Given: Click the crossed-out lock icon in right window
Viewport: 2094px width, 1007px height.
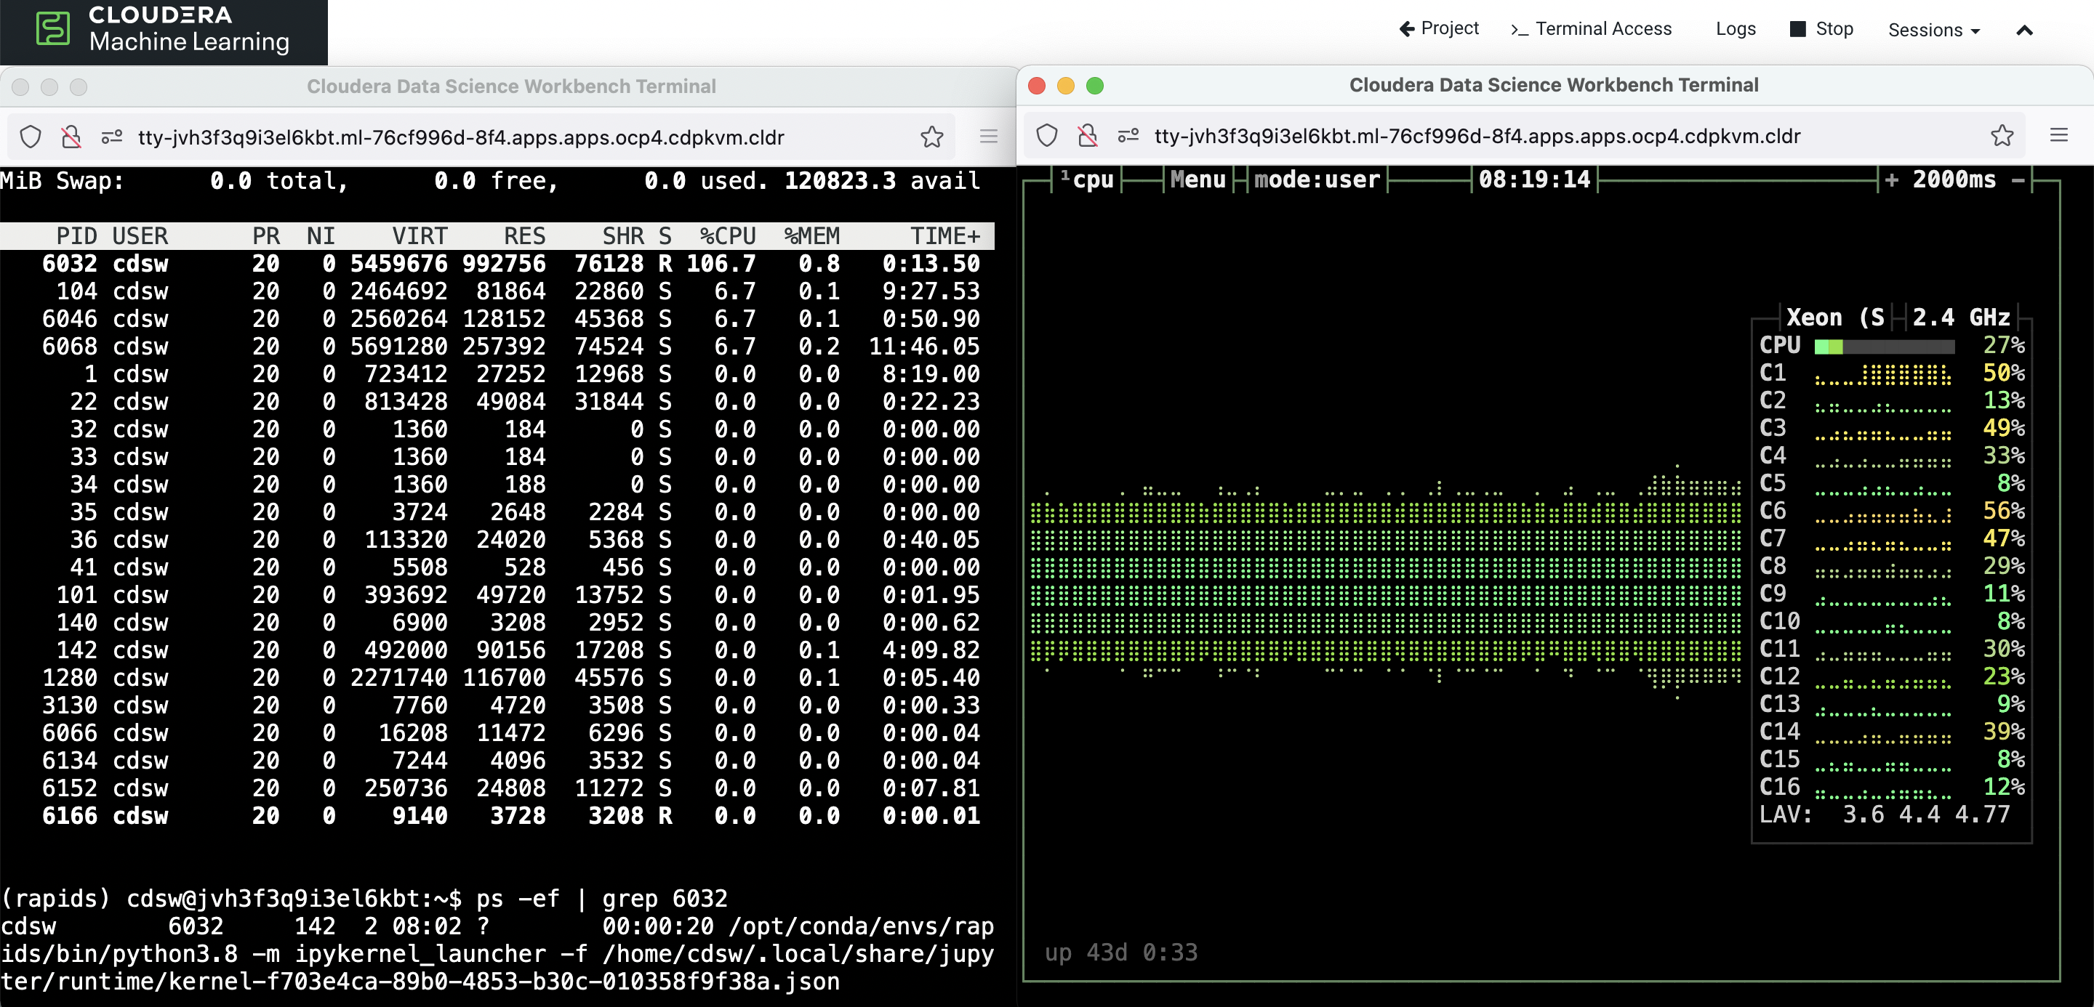Looking at the screenshot, I should [1087, 136].
